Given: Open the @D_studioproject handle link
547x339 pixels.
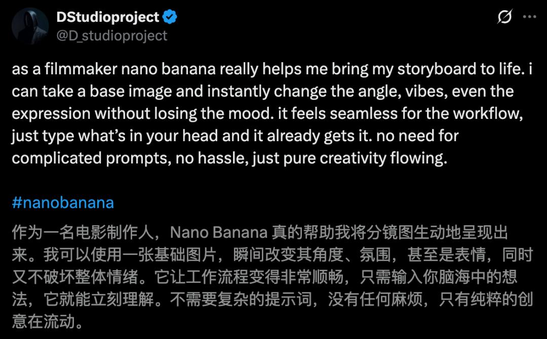Looking at the screenshot, I should [111, 35].
